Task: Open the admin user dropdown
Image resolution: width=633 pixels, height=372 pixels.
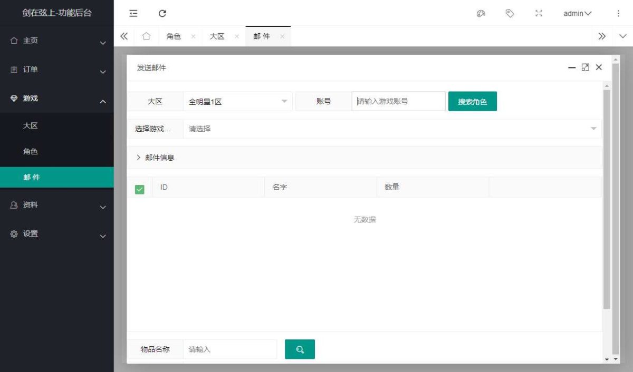Action: pos(577,13)
